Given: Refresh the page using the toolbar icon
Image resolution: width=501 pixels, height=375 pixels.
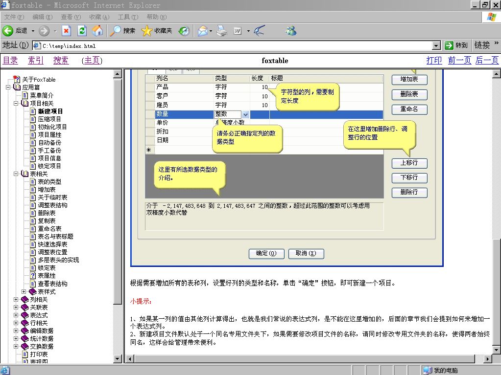Looking at the screenshot, I should click(82, 31).
